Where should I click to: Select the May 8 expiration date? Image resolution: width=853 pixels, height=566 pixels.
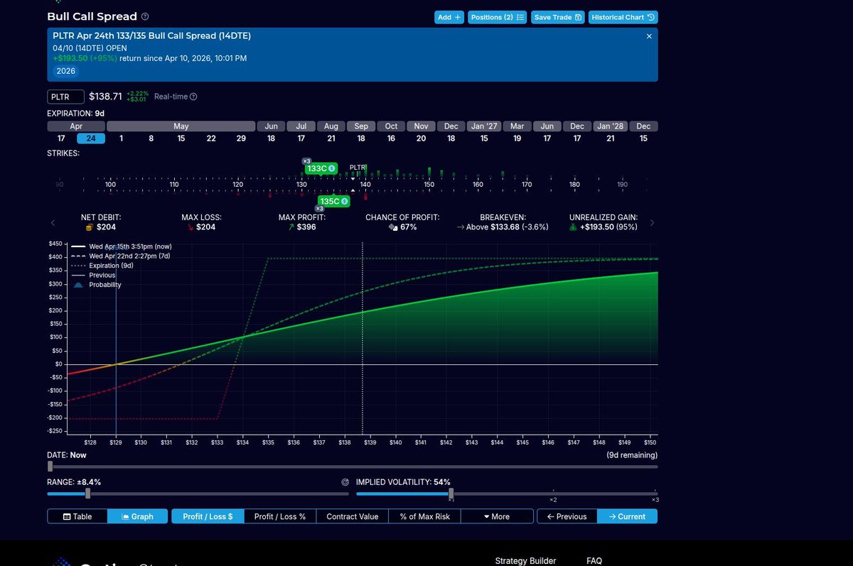[151, 138]
